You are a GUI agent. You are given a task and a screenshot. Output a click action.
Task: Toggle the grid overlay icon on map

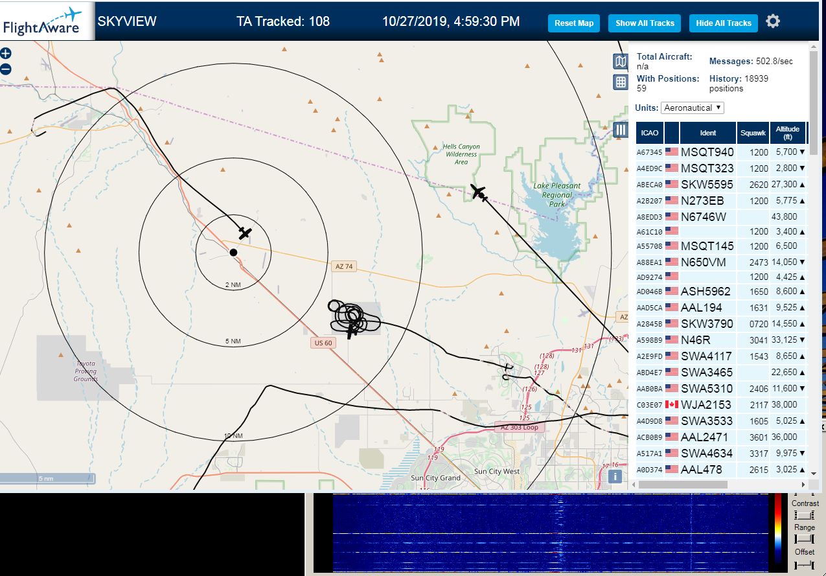(x=621, y=82)
